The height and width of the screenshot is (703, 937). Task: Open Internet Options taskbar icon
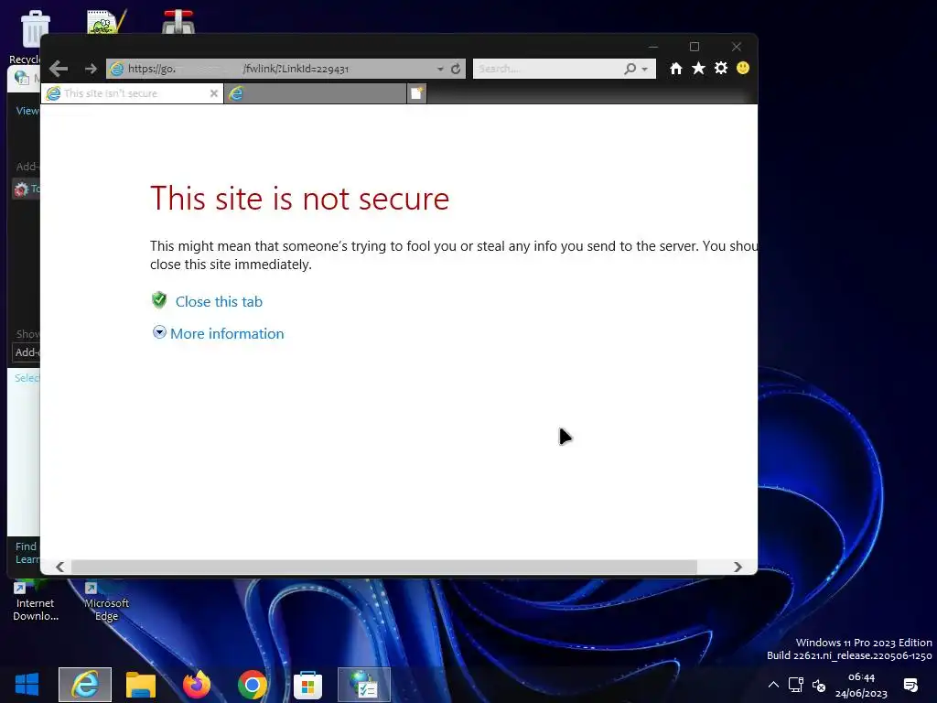pyautogui.click(x=364, y=685)
